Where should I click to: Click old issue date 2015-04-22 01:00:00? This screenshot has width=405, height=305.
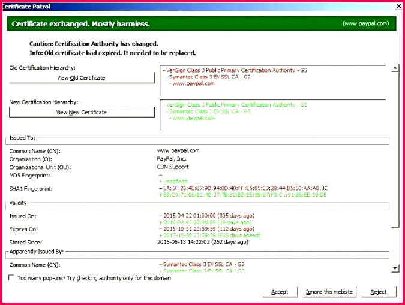tap(206, 216)
